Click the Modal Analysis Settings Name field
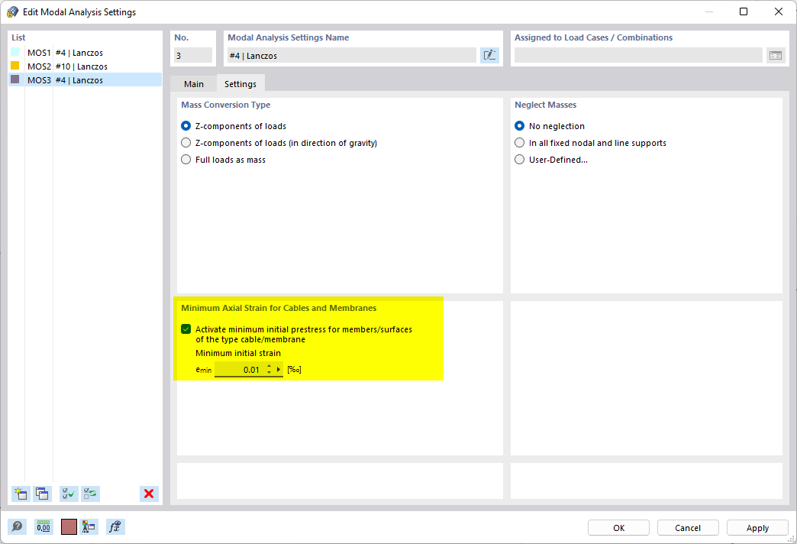This screenshot has width=797, height=544. coord(352,56)
